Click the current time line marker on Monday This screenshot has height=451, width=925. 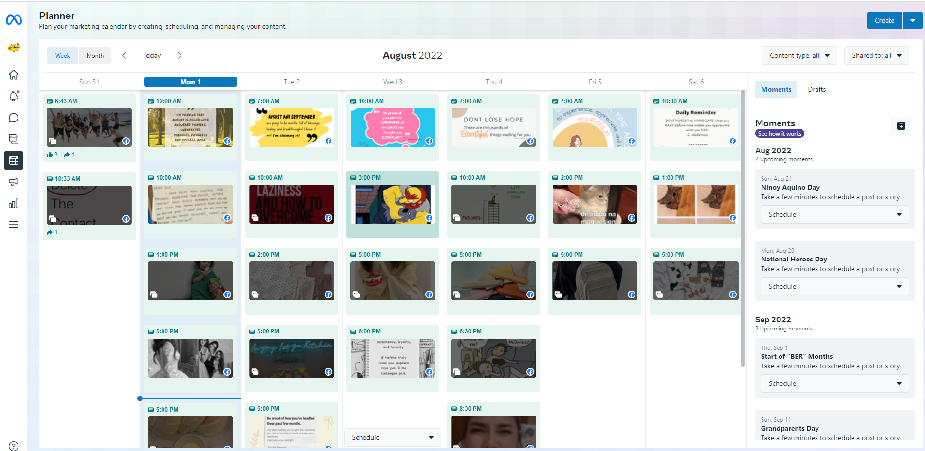[140, 399]
